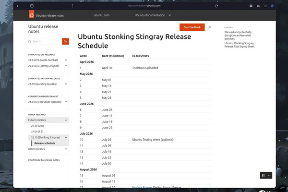Click the Older releases sidebar label
288x192 pixels.
click(36, 149)
